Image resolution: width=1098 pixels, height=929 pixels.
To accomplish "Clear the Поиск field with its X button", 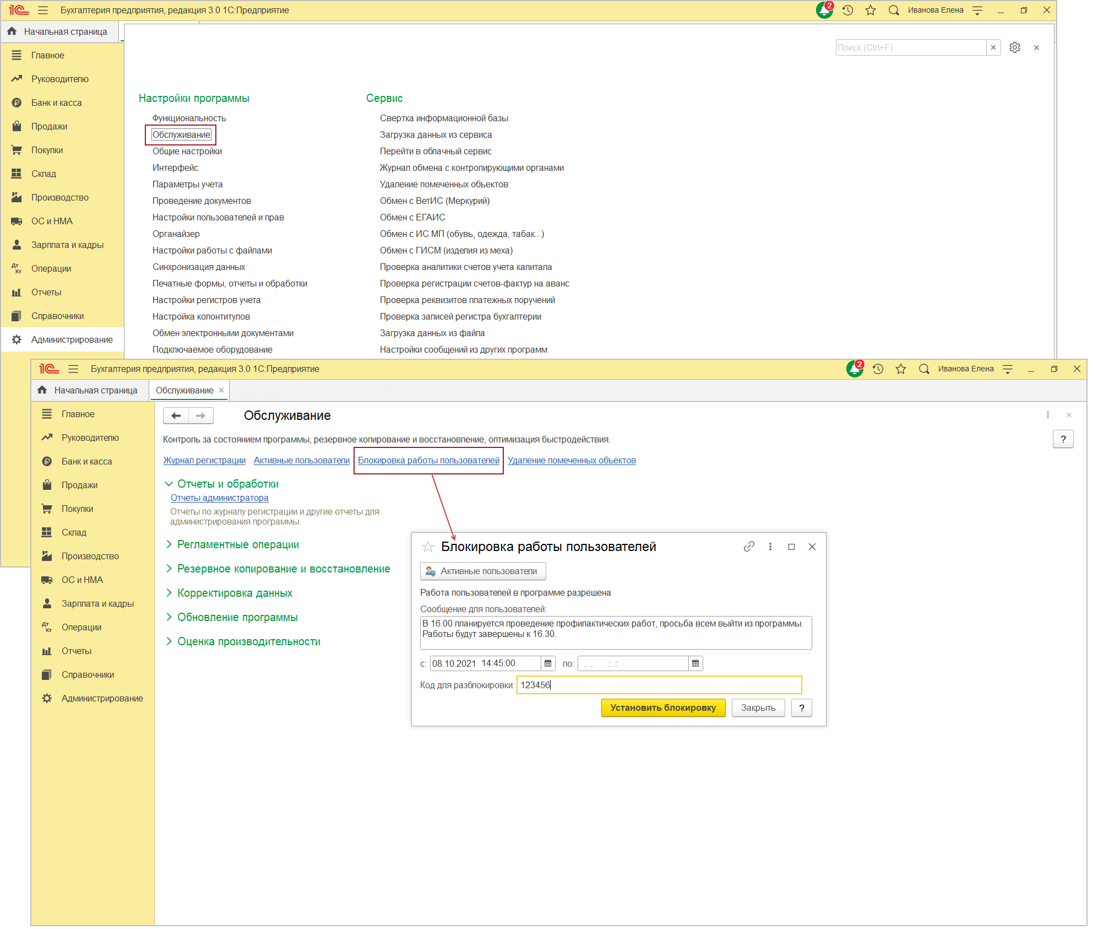I will (993, 47).
